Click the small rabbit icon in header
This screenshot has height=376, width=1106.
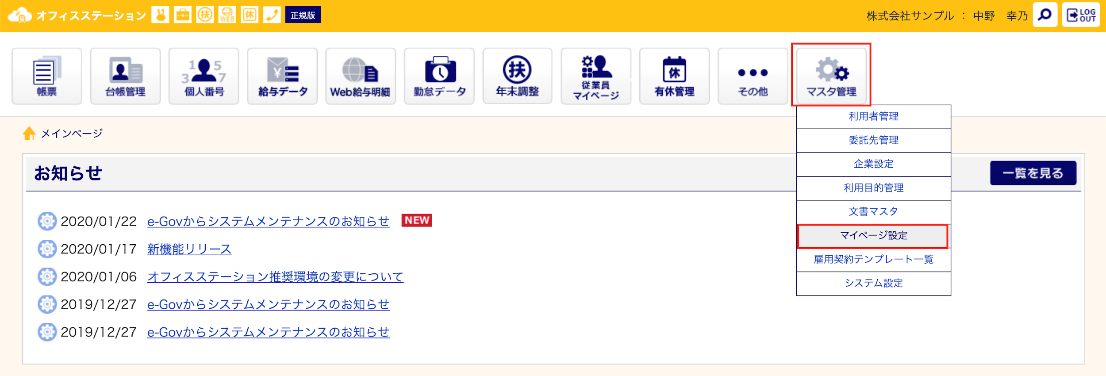pos(160,15)
